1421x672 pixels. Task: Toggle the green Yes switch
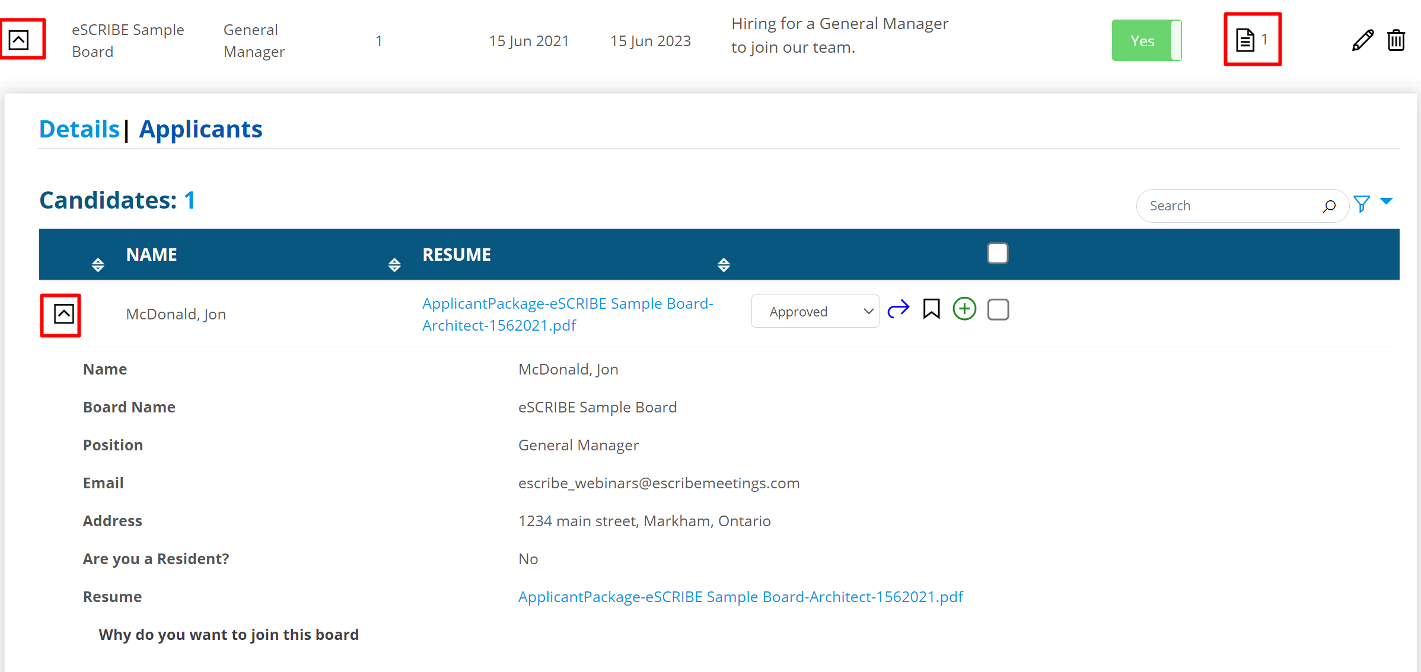pyautogui.click(x=1146, y=40)
